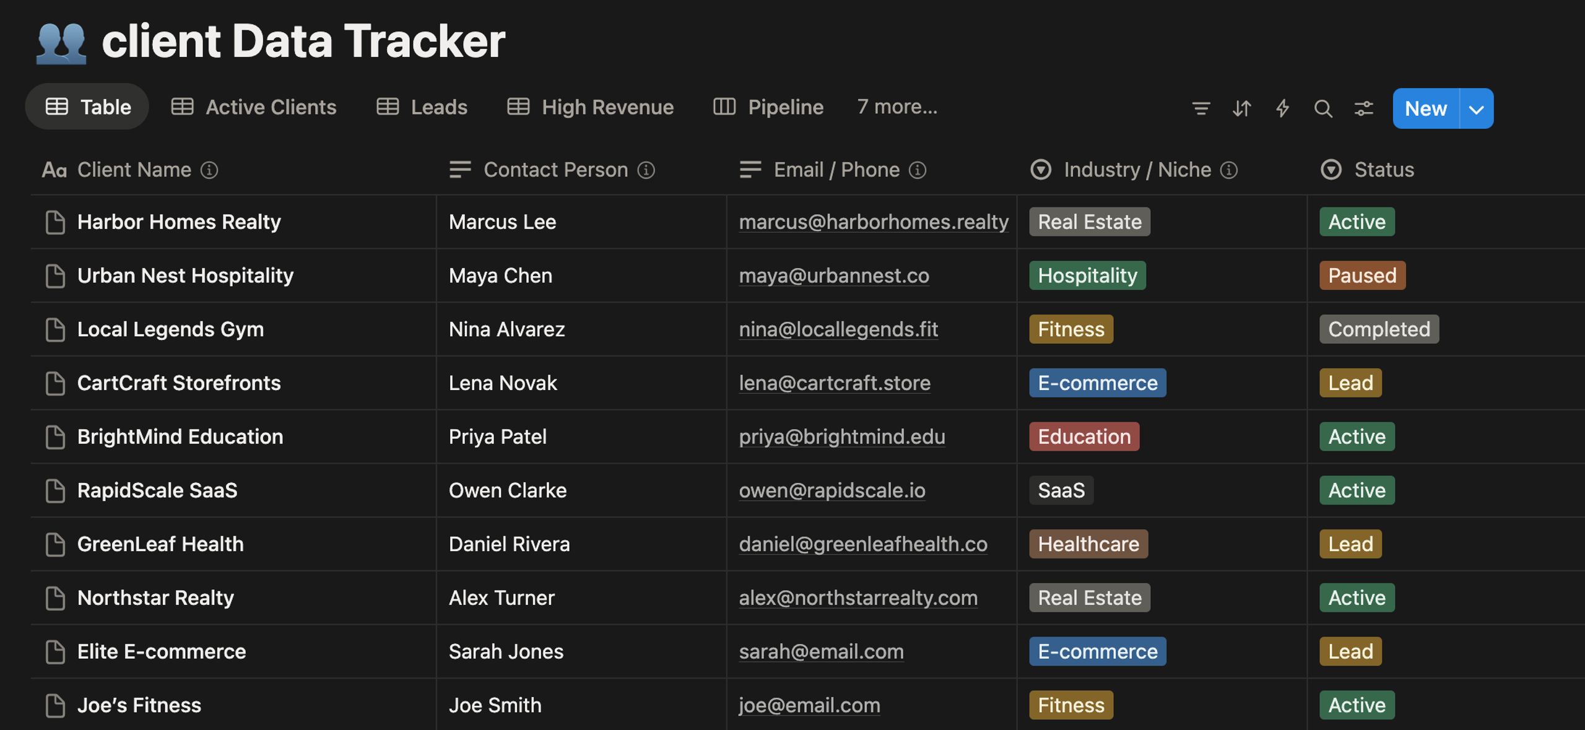Open the filter icon in toolbar
Viewport: 1585px width, 730px height.
click(1201, 108)
